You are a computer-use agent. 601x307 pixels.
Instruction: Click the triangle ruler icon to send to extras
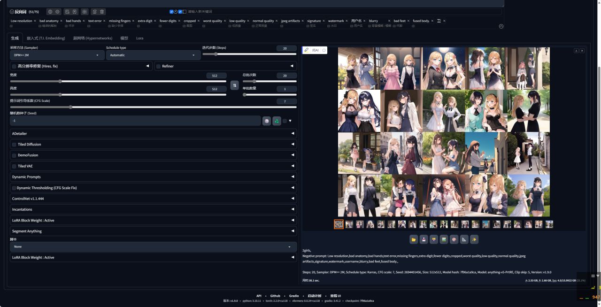point(464,239)
